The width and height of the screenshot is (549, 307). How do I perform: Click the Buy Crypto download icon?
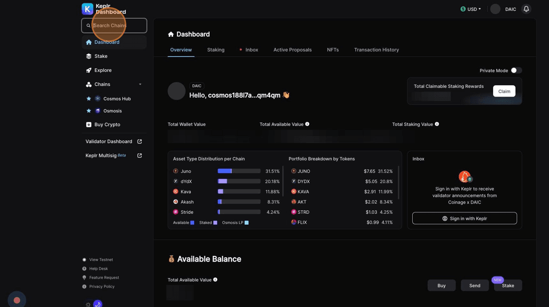[89, 125]
